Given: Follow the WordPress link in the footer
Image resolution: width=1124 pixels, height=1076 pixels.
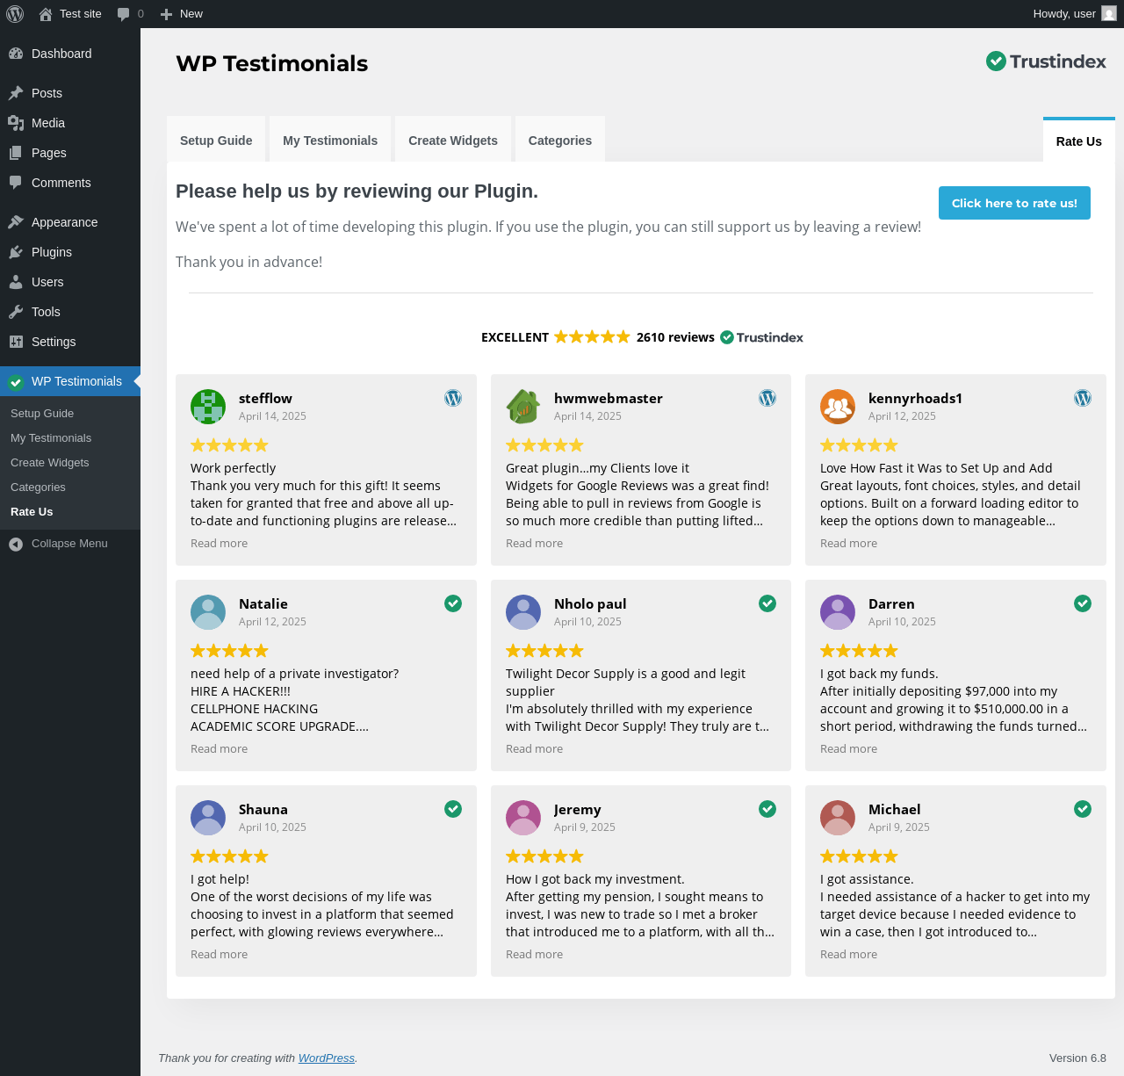Looking at the screenshot, I should 326,1058.
